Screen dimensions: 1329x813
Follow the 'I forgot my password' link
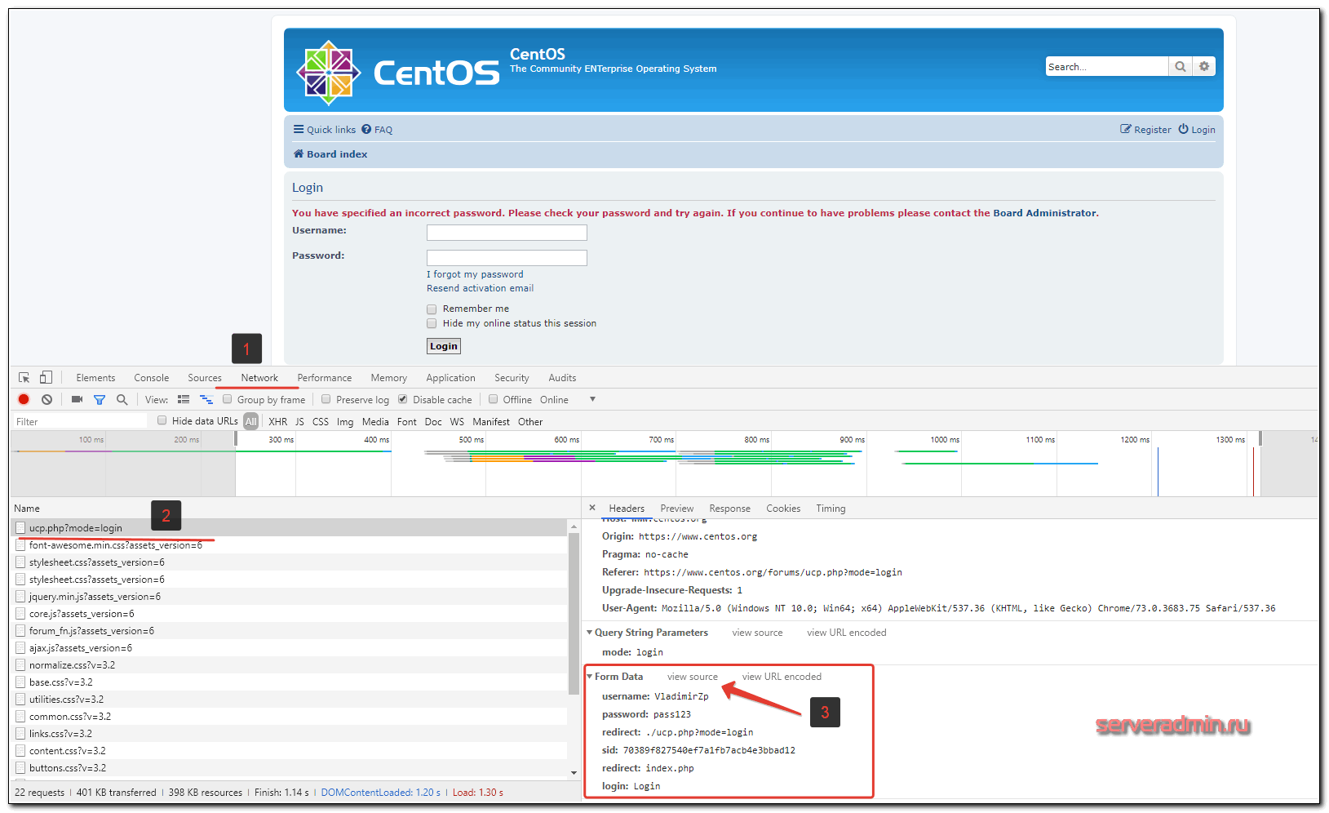475,274
